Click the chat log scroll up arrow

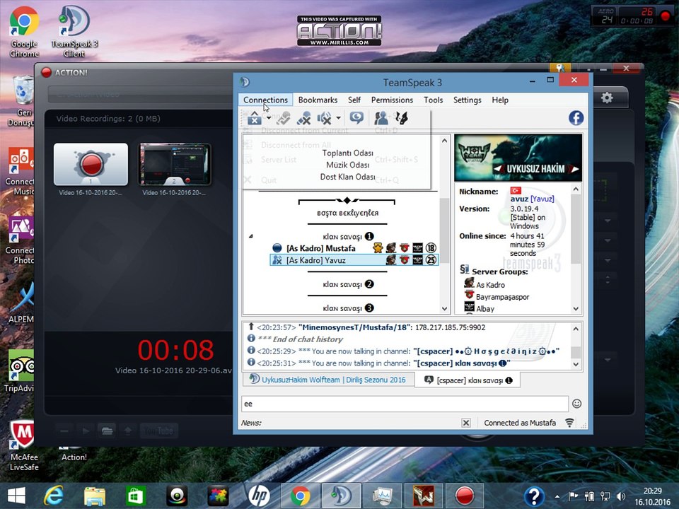click(x=576, y=329)
